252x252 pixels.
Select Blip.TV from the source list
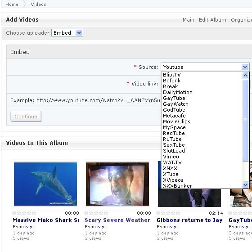(172, 75)
